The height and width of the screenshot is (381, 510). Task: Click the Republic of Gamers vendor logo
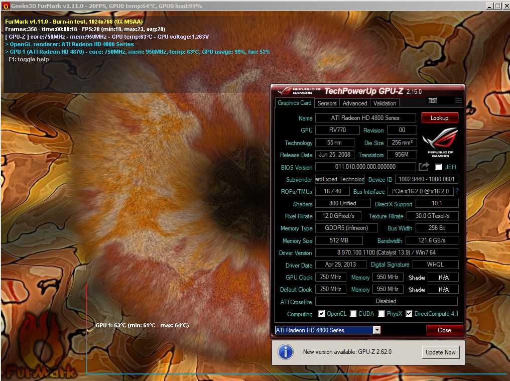coord(440,143)
